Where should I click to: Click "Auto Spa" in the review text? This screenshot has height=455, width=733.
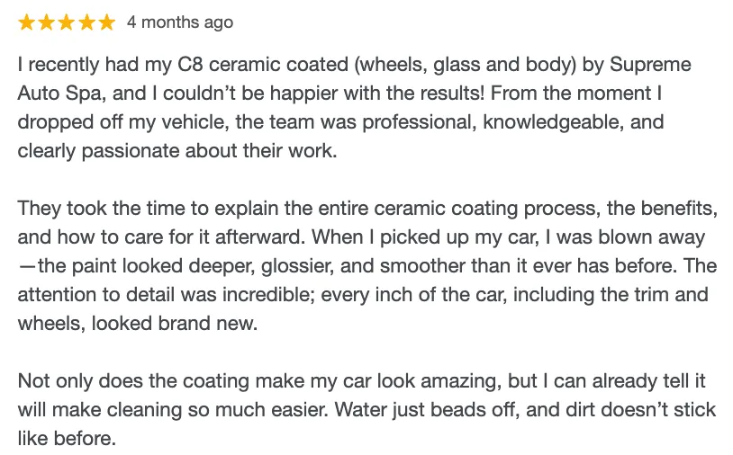tap(53, 94)
